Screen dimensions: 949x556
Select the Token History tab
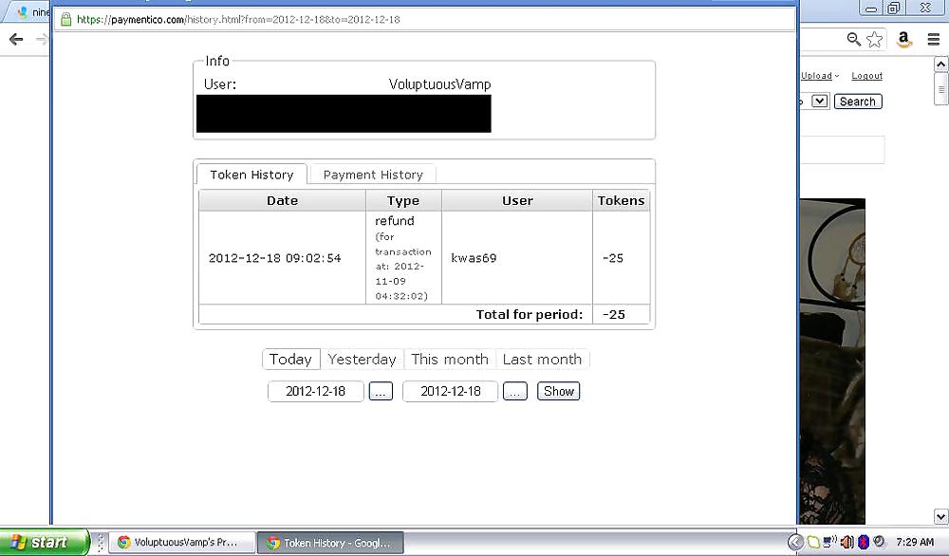tap(251, 175)
